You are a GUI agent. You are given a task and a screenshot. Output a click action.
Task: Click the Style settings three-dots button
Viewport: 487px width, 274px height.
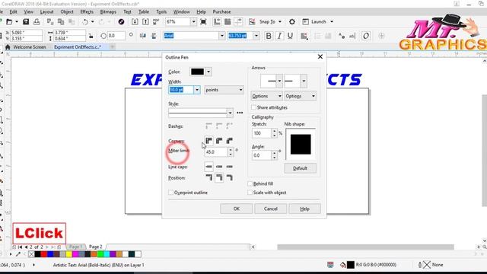(240, 113)
